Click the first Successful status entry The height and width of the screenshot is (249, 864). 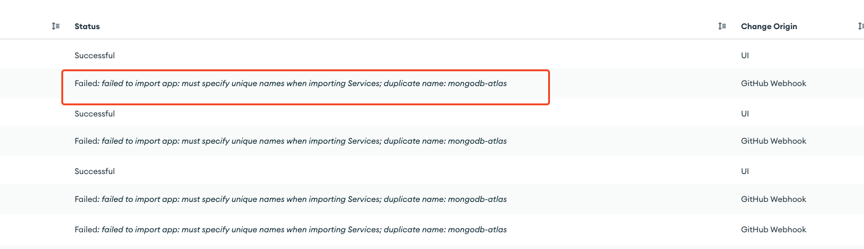[95, 56]
